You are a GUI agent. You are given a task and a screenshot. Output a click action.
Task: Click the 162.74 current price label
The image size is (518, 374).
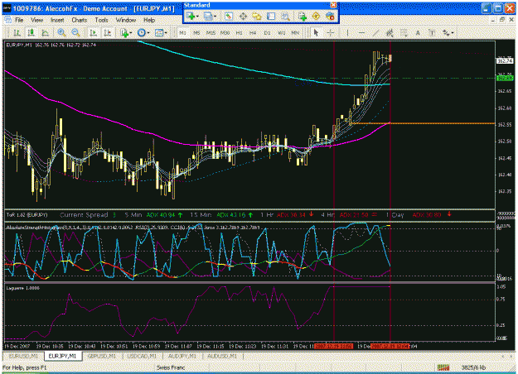(505, 60)
